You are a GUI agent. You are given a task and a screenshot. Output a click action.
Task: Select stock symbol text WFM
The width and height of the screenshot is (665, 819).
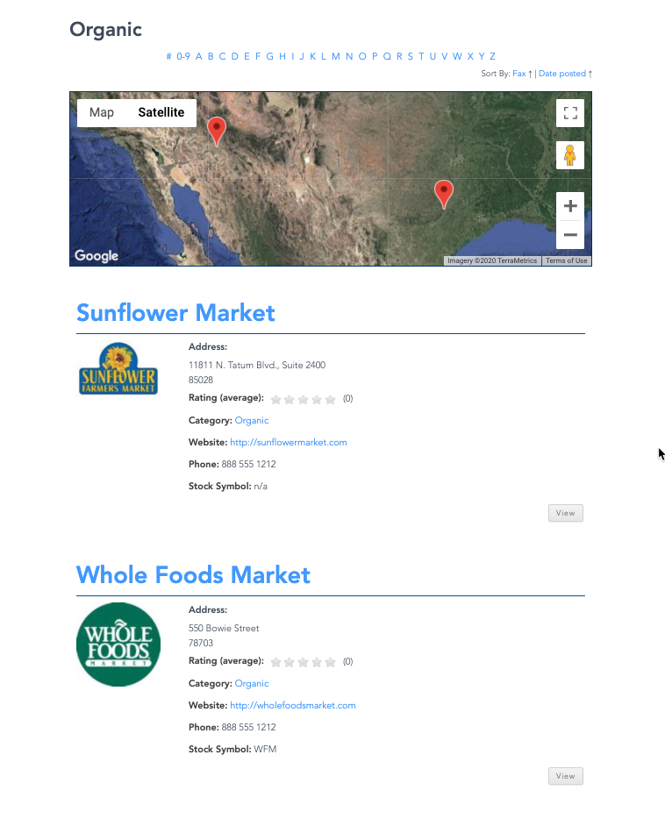[x=265, y=749]
